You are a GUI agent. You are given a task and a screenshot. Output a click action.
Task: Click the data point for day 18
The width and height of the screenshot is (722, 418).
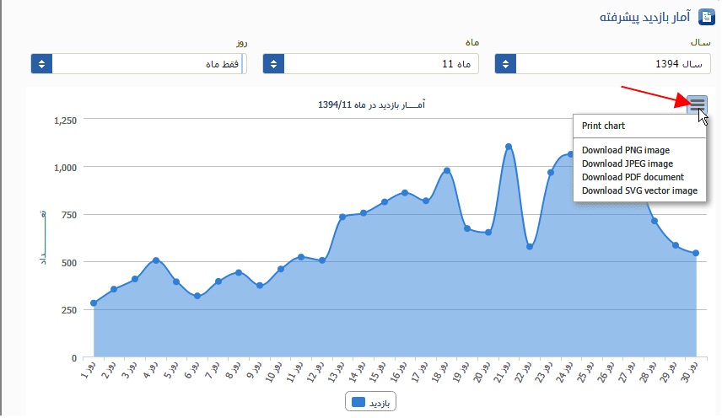(447, 170)
